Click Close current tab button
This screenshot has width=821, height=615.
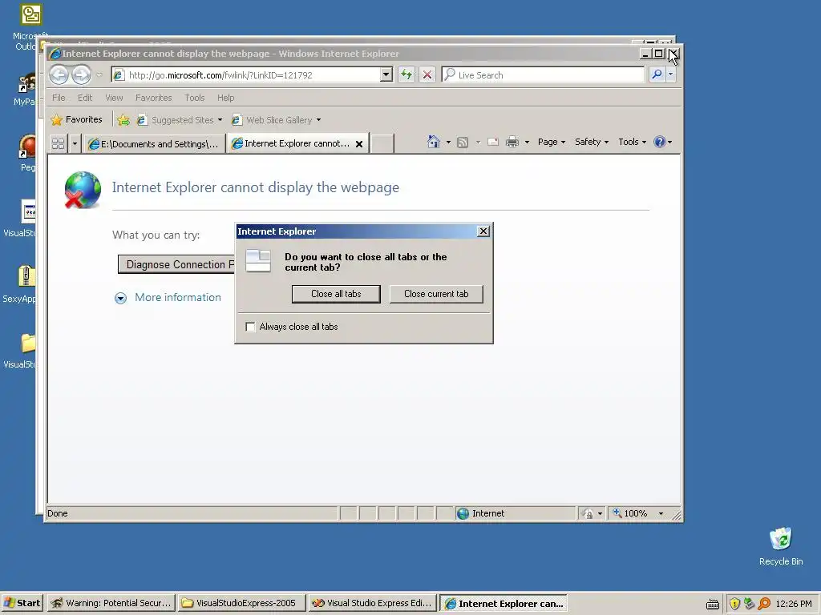point(436,294)
